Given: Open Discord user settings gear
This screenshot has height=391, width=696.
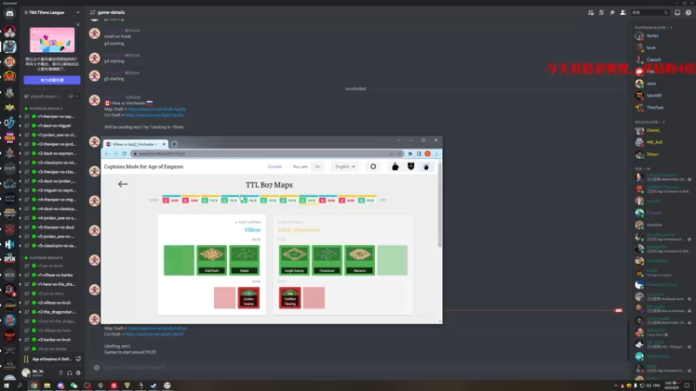Looking at the screenshot, I should 78,373.
